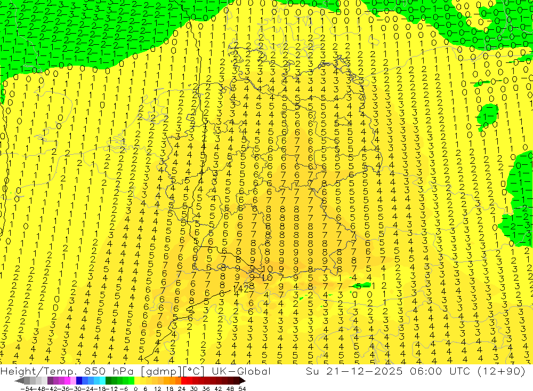Click the '54' legend scale value
Viewport: 533px width, 391px height.
coord(242,389)
